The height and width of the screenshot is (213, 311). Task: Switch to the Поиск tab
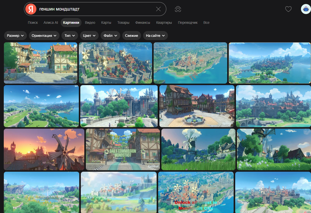pos(33,23)
